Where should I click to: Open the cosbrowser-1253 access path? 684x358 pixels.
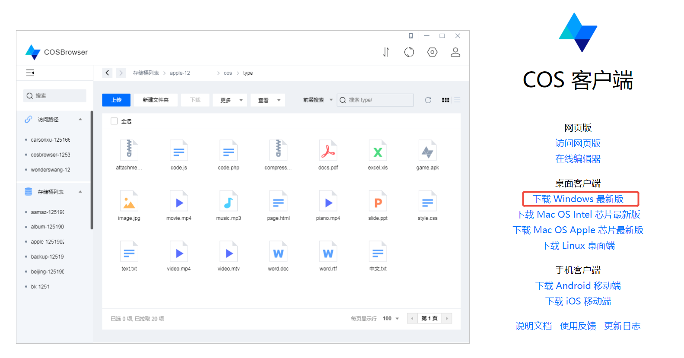click(51, 155)
